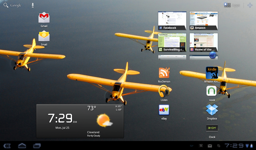Open Amazon bookmark thumbnail

(203, 20)
